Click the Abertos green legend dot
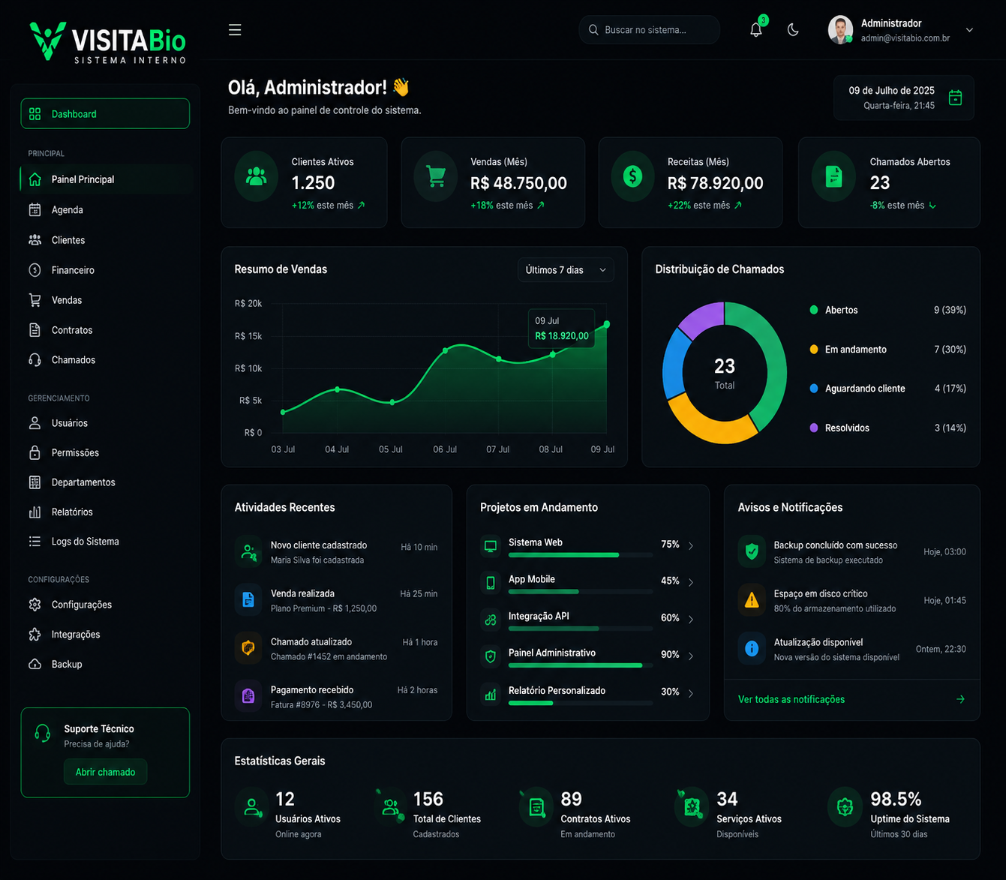This screenshot has width=1006, height=880. pos(814,310)
